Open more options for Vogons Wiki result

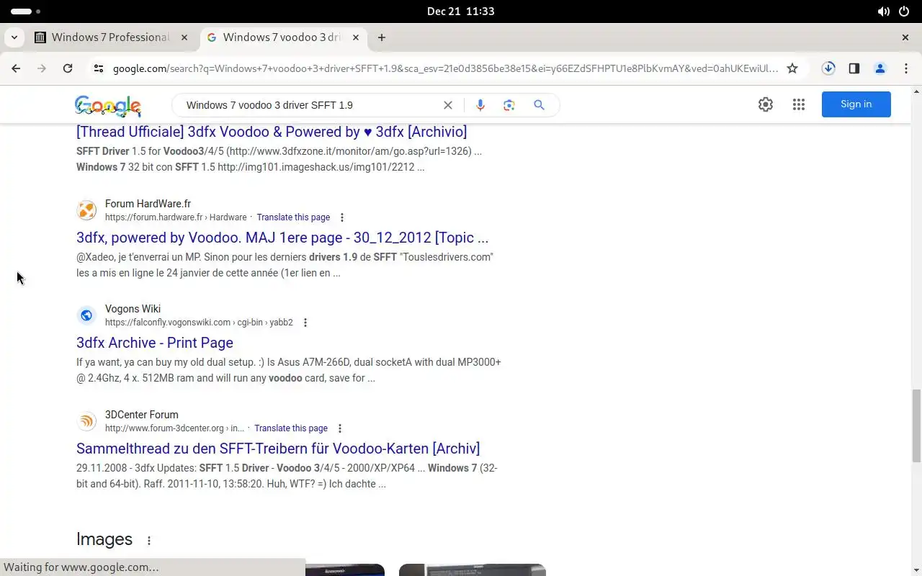(x=305, y=323)
